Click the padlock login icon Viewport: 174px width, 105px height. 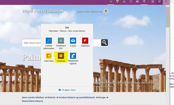106,11
